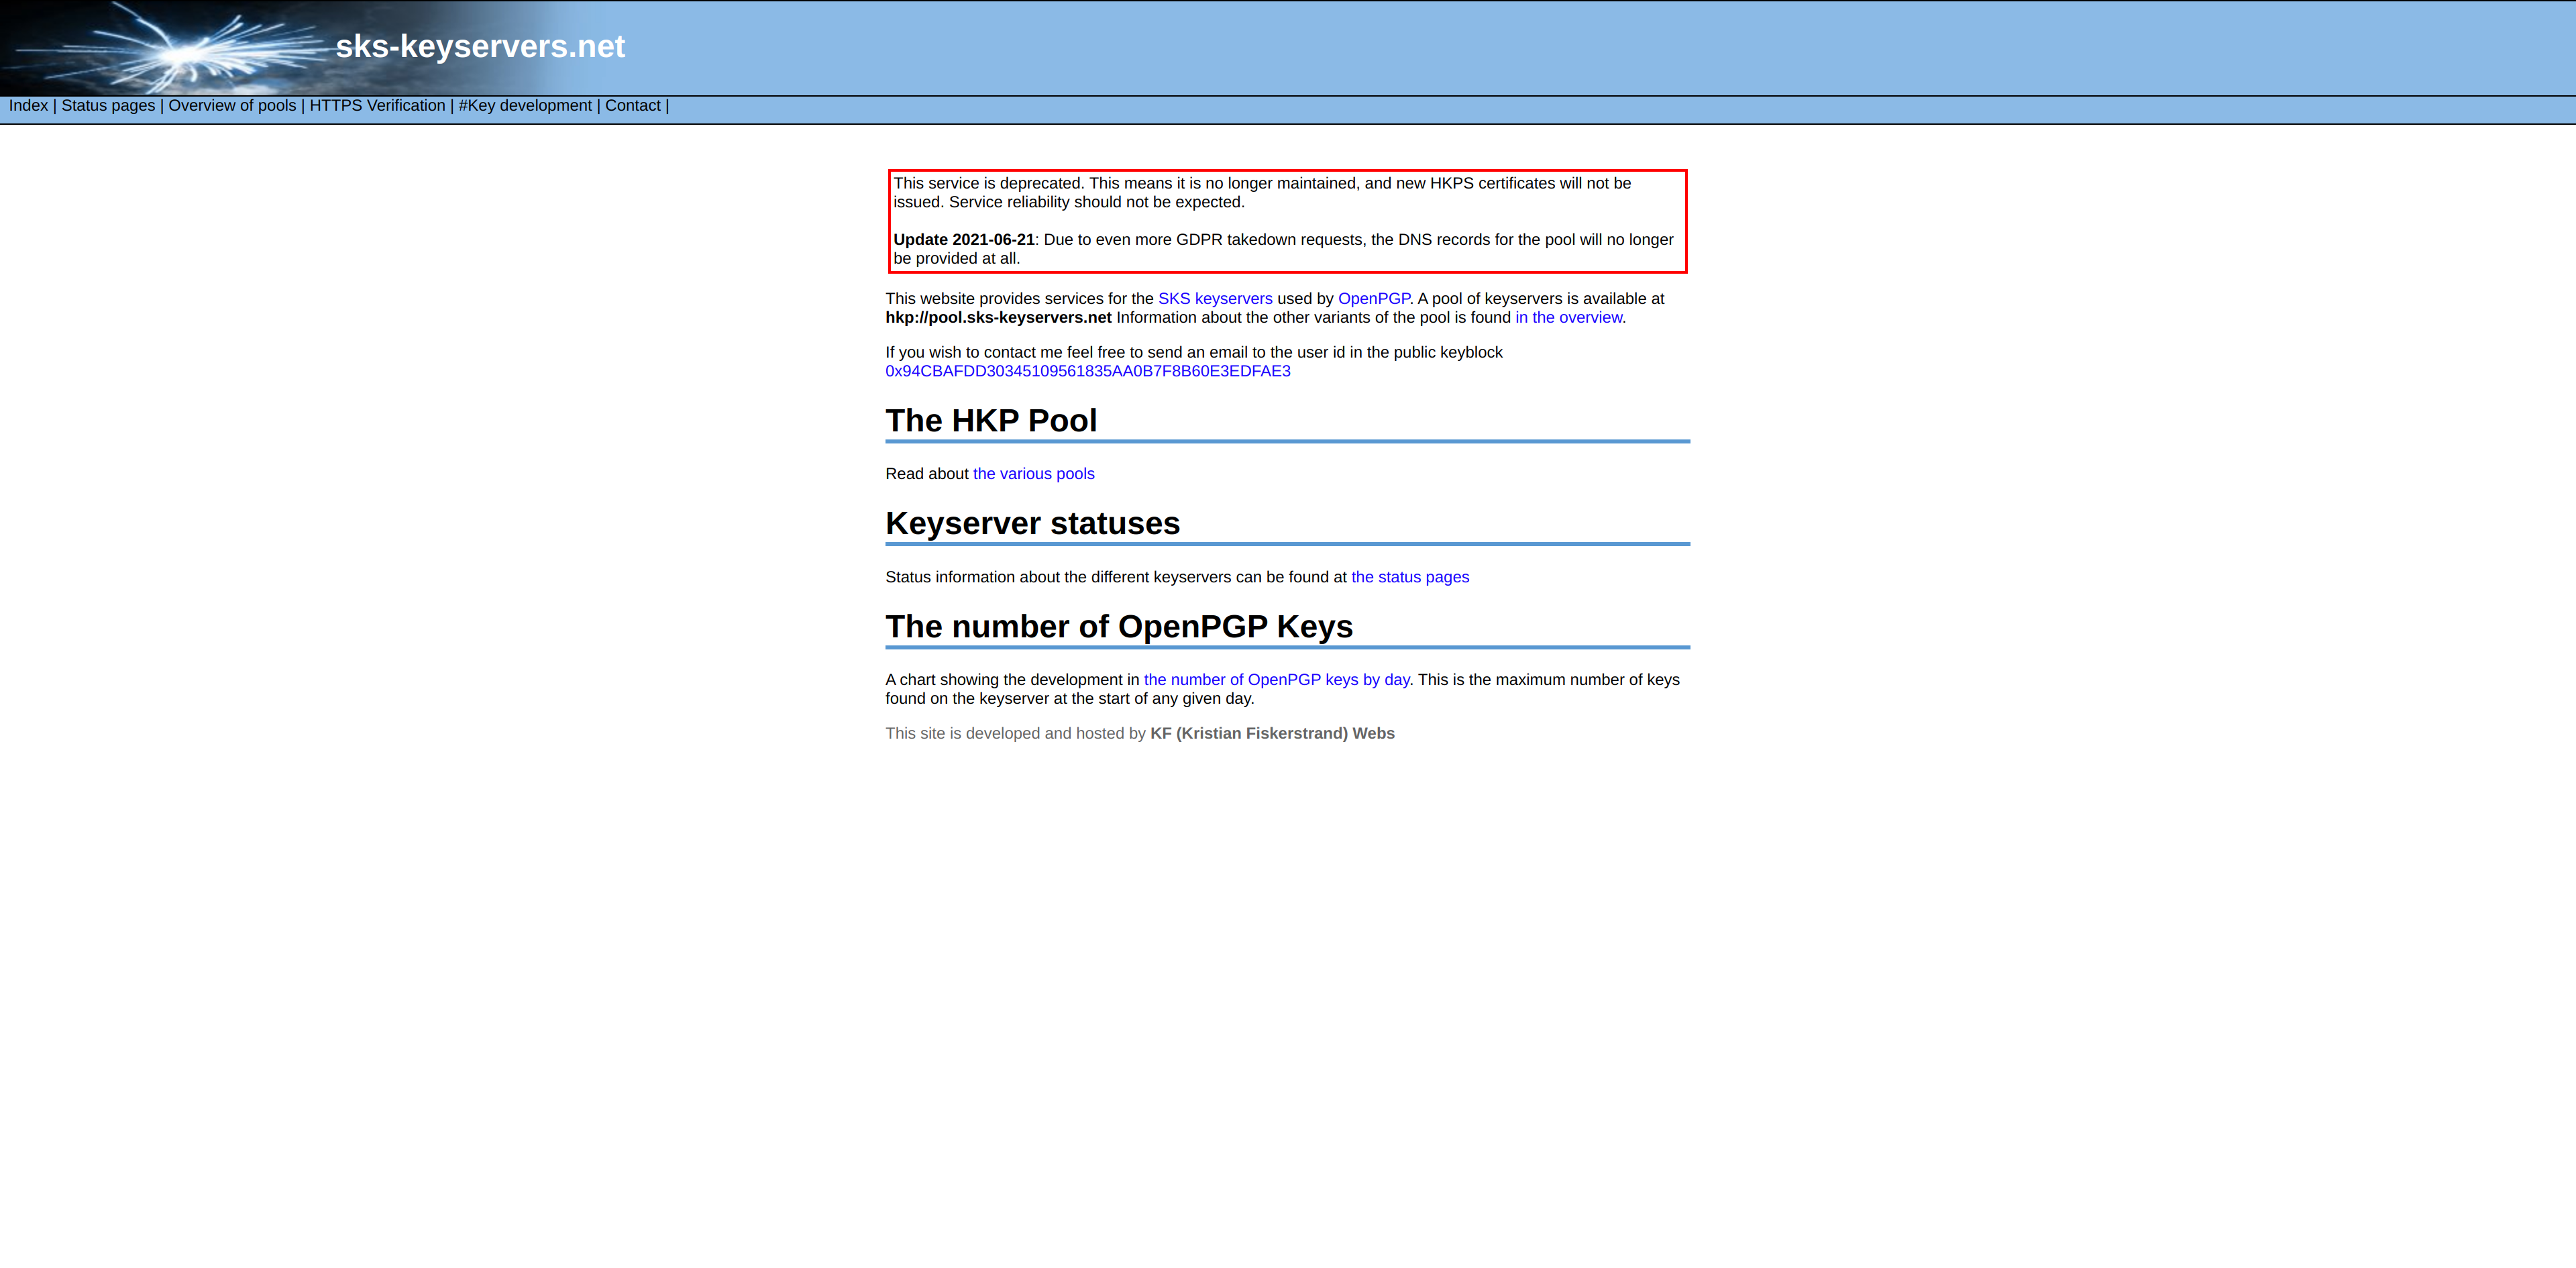This screenshot has width=2576, height=1268.
Task: Click 'The number of OpenPGP Keys' heading
Action: tap(1118, 627)
